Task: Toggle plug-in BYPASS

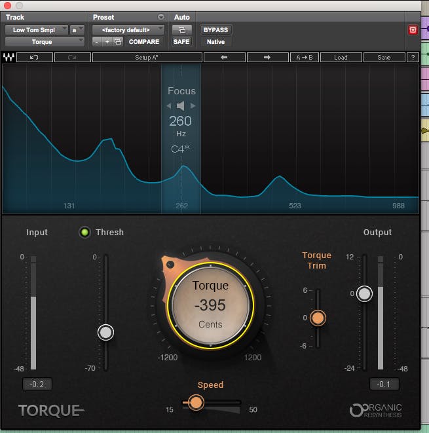Action: tap(216, 29)
